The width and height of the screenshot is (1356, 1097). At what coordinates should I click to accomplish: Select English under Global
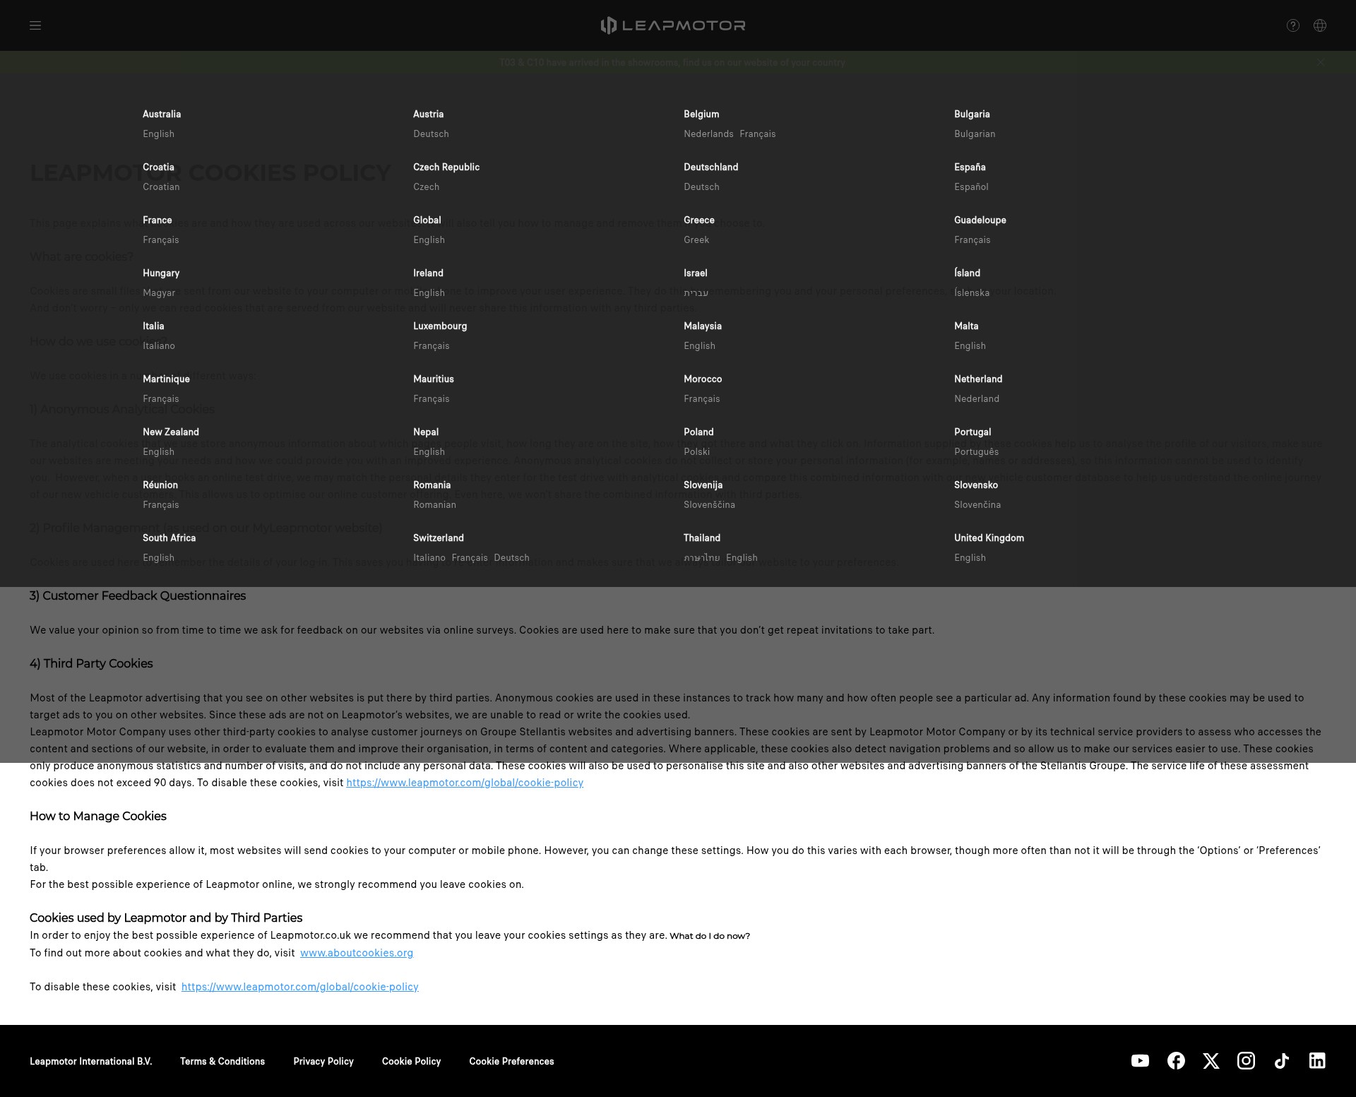coord(429,239)
